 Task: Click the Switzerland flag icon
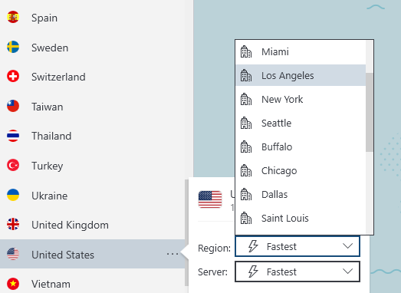point(13,76)
